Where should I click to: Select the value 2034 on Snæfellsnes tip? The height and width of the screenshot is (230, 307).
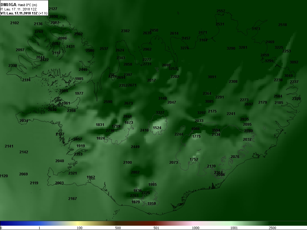pyautogui.click(x=24, y=121)
